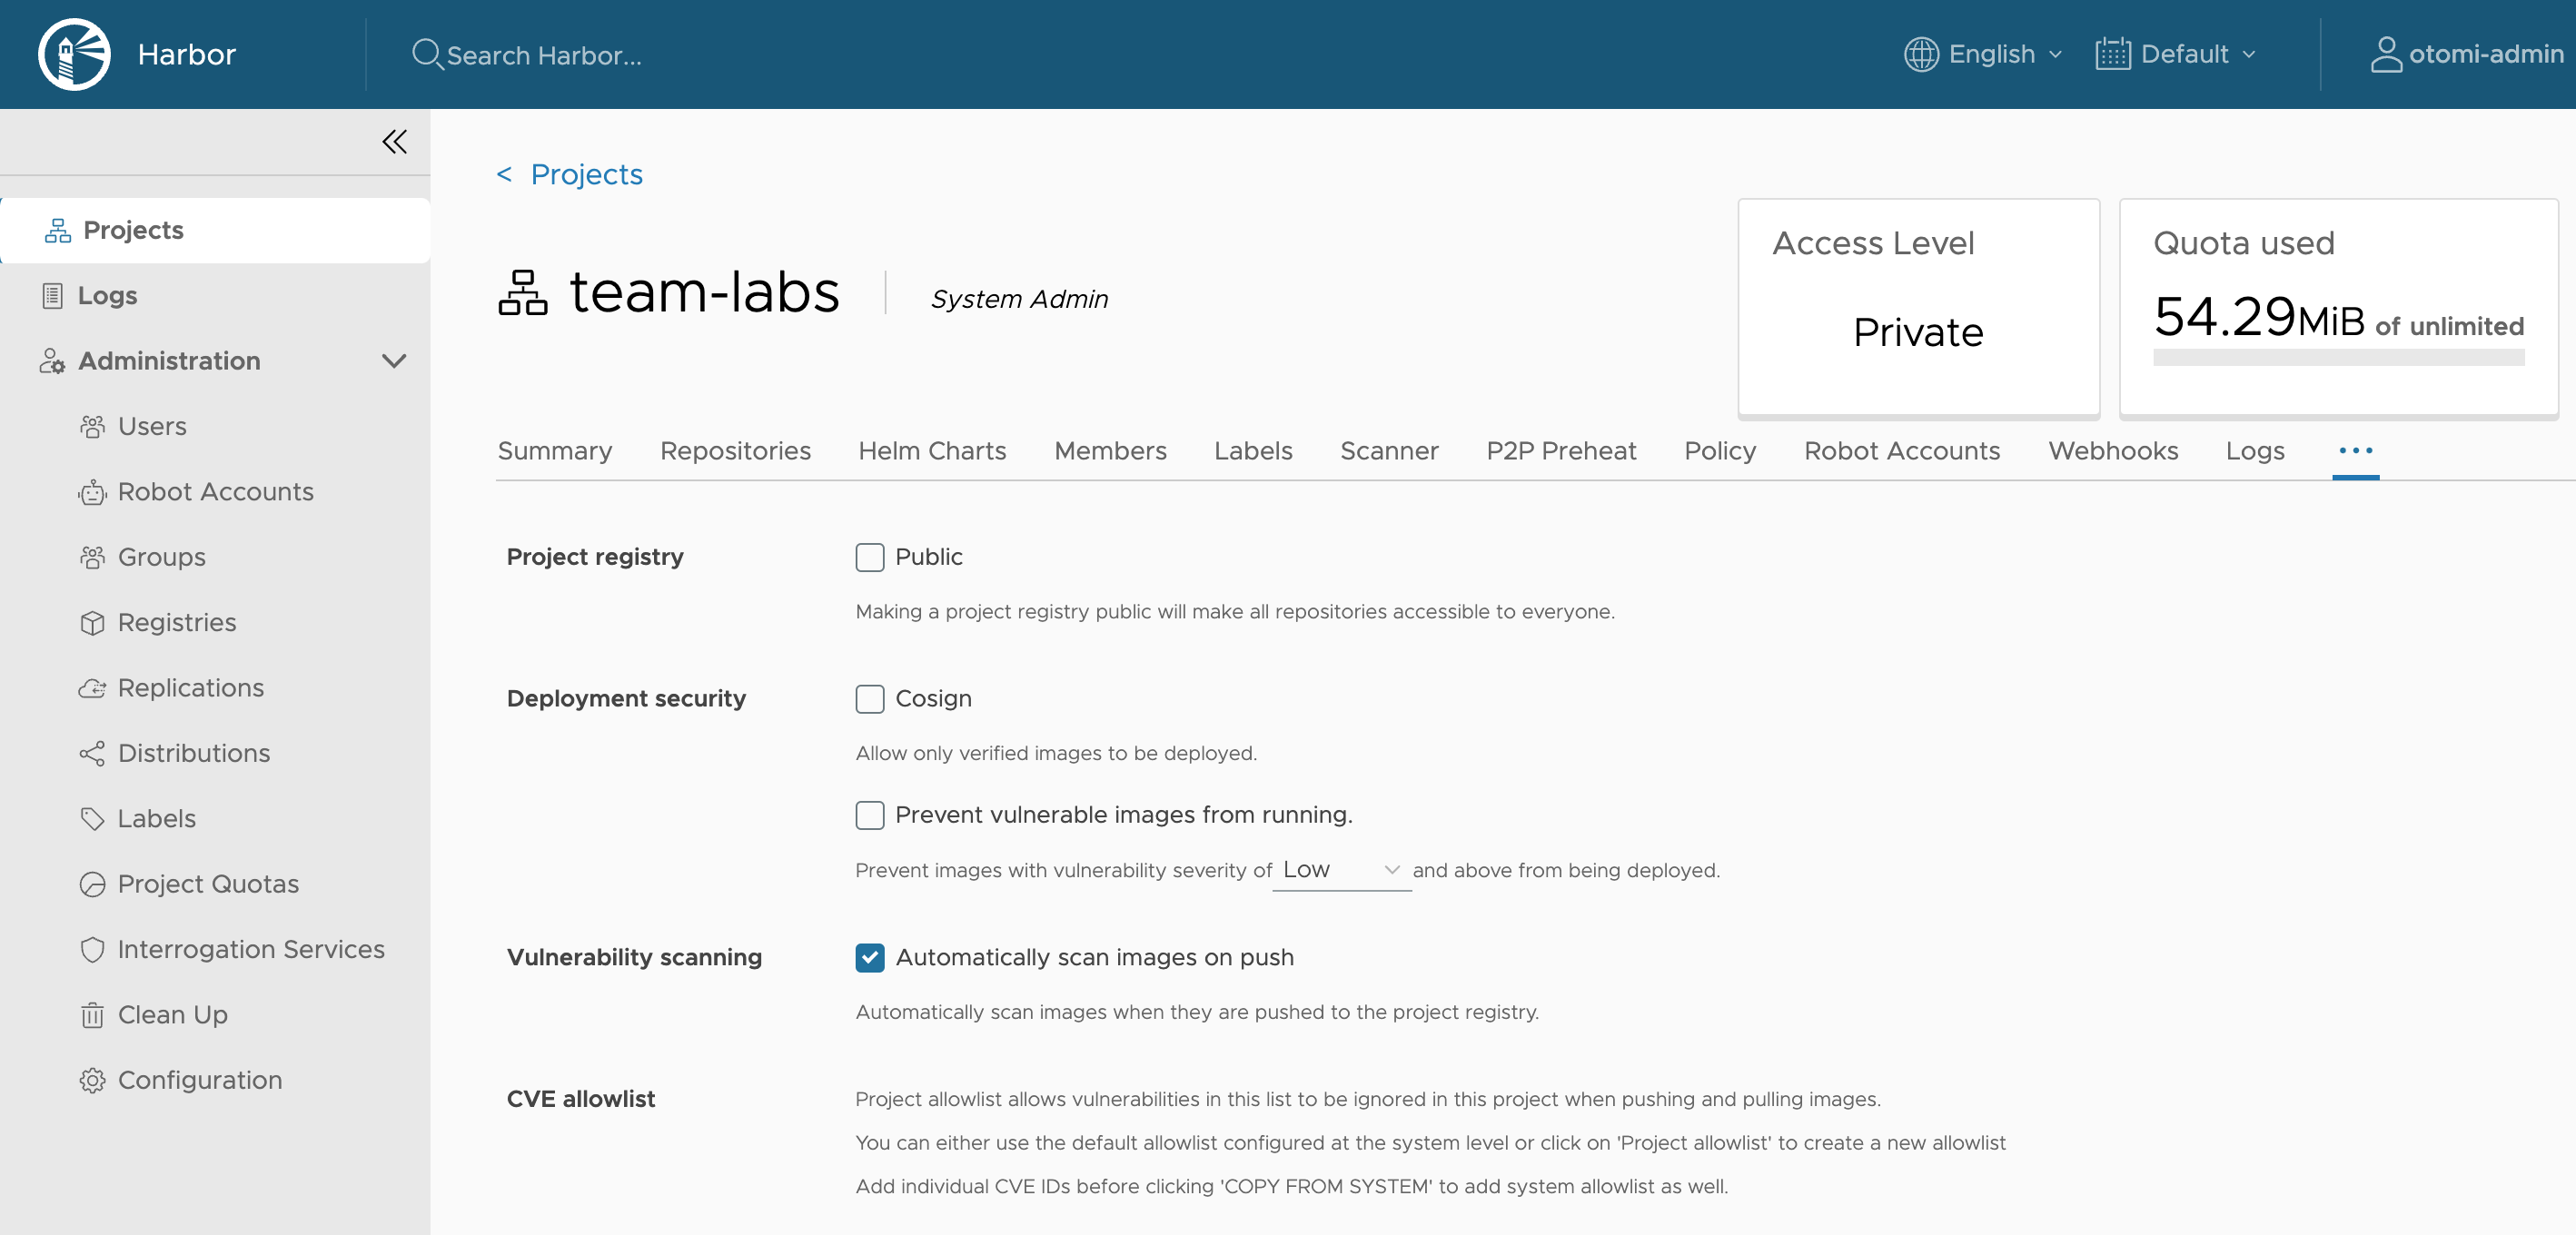Click the Interrogation Services shield icon

[x=92, y=949]
